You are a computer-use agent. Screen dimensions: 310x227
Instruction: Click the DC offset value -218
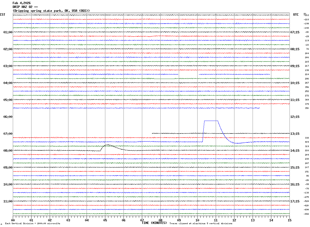click(x=306, y=19)
